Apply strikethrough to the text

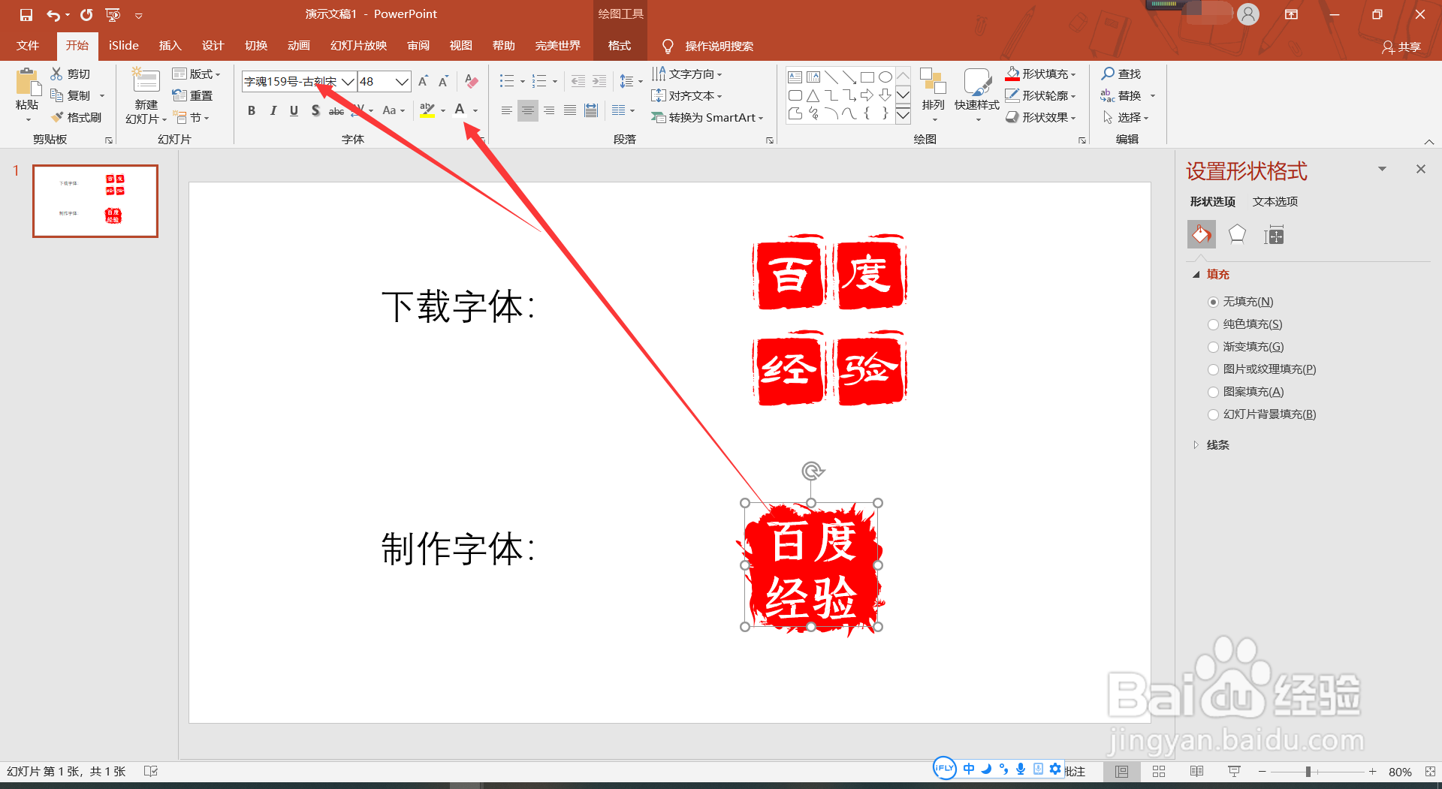click(x=336, y=110)
